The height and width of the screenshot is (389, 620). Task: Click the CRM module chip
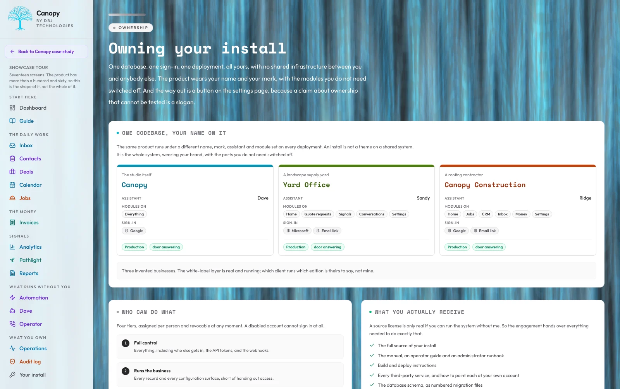tap(486, 214)
